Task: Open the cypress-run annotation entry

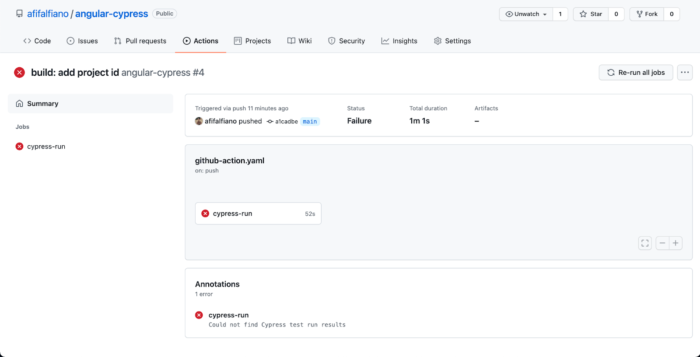Action: click(x=228, y=315)
